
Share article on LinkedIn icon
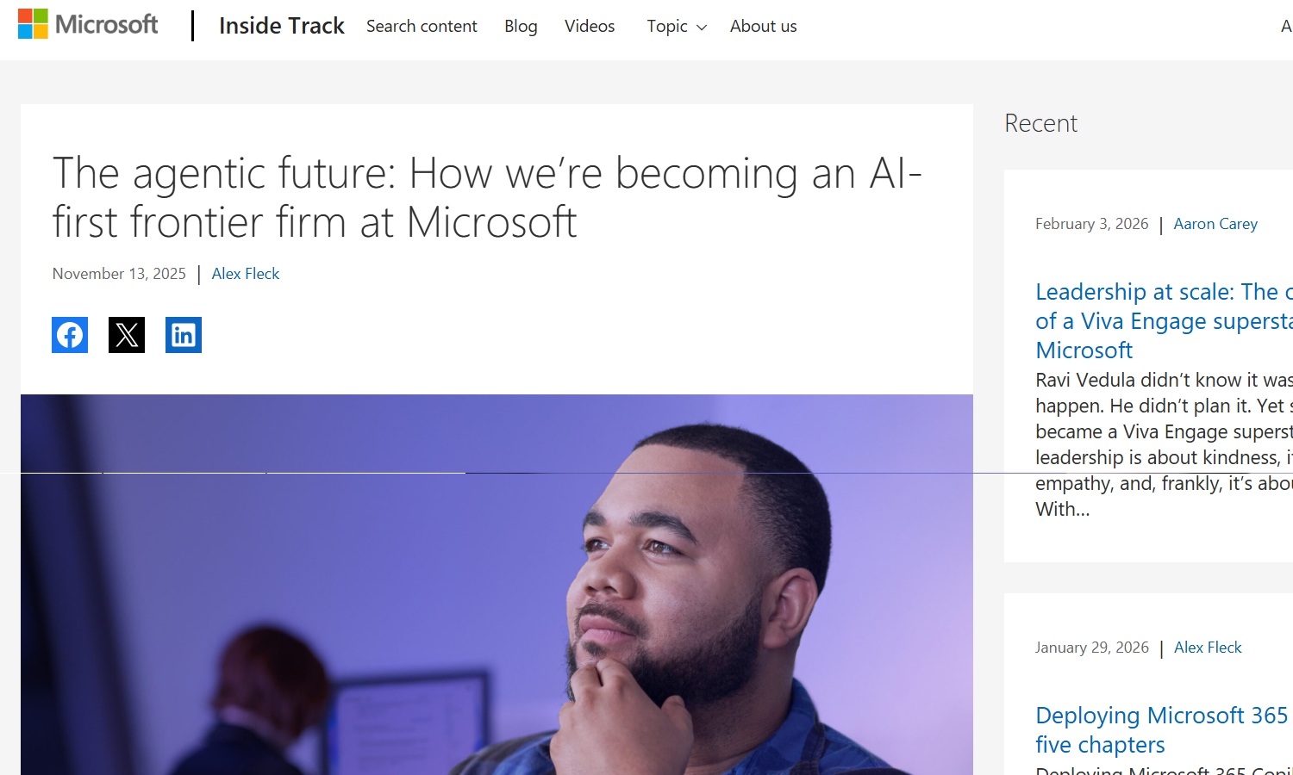point(184,335)
